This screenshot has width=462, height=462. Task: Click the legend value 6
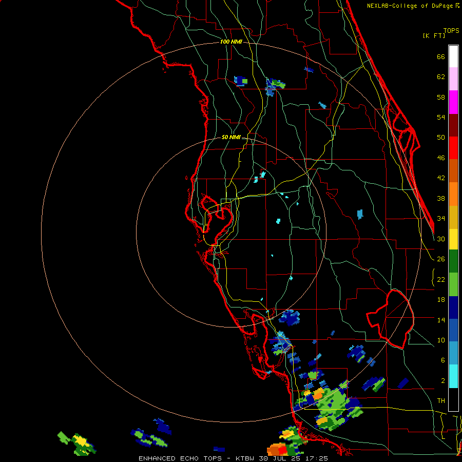pos(442,360)
